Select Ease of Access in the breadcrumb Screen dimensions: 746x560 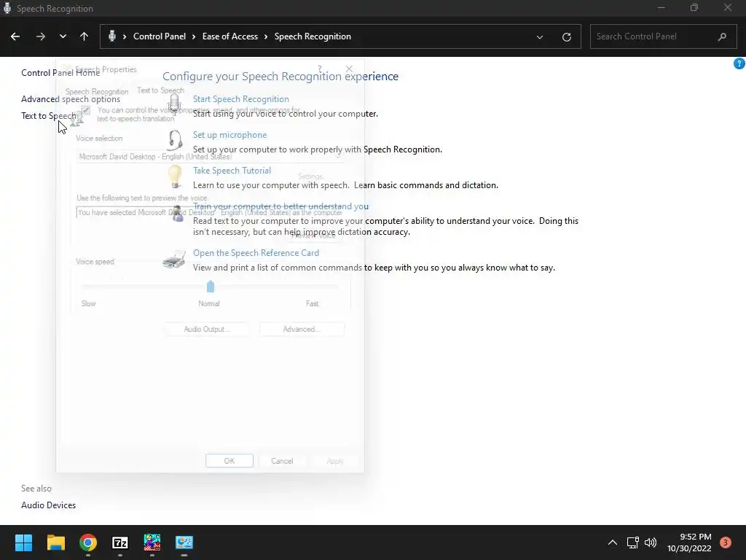pyautogui.click(x=229, y=36)
